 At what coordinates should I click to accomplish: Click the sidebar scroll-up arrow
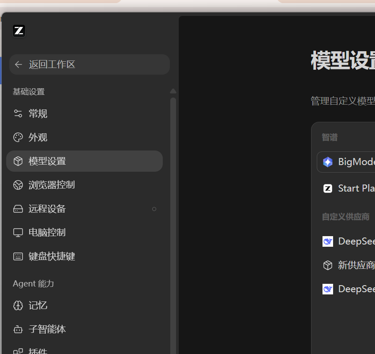tap(173, 91)
